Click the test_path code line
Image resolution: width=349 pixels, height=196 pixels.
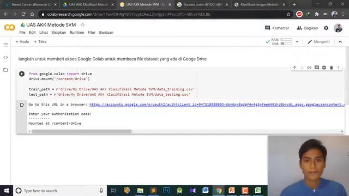click(x=109, y=94)
